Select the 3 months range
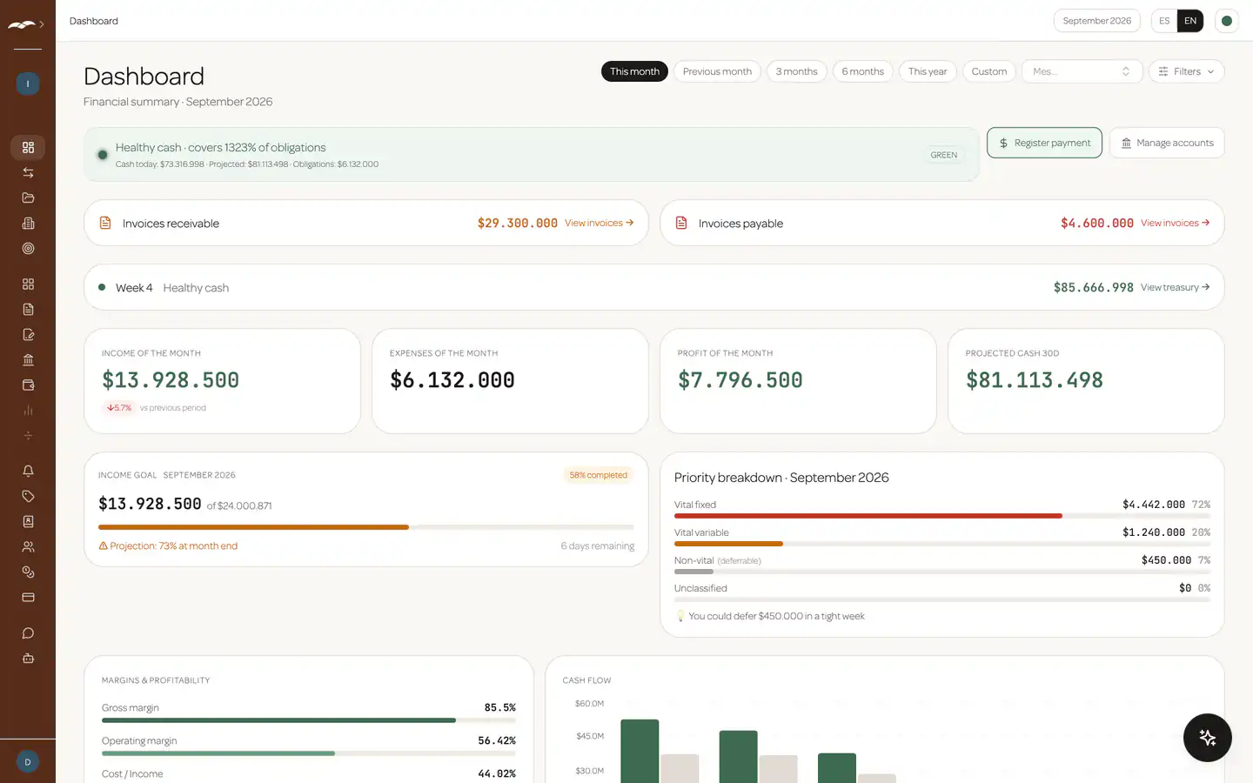 (x=796, y=71)
